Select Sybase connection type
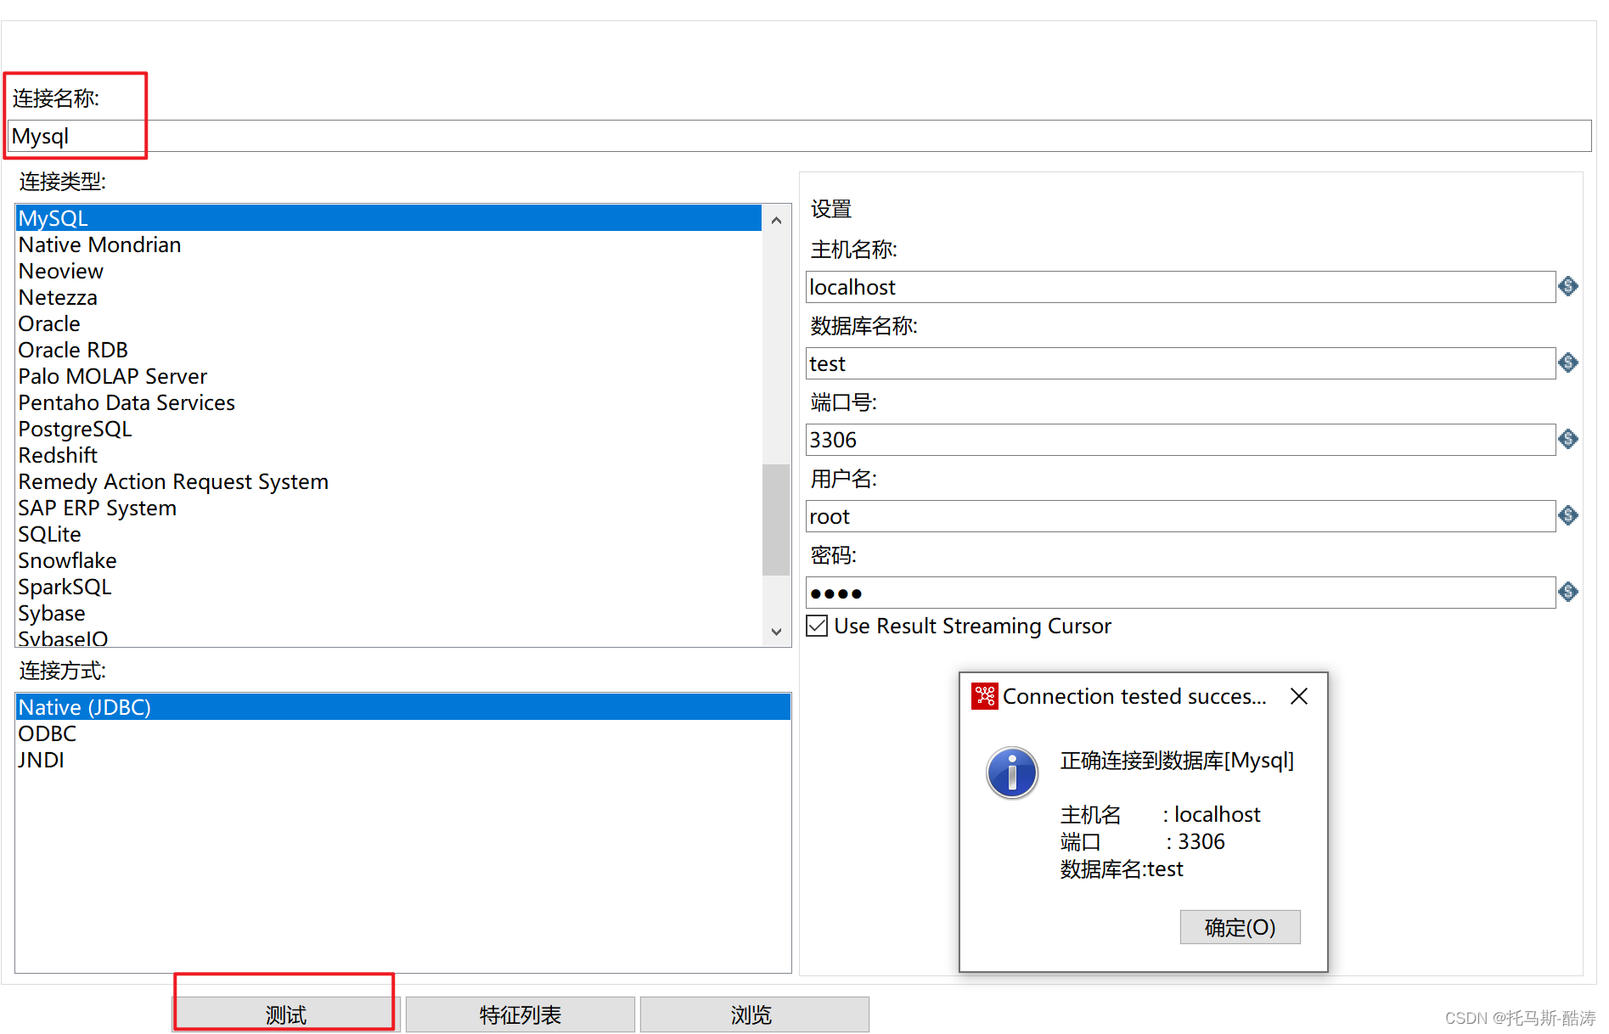 [x=389, y=613]
